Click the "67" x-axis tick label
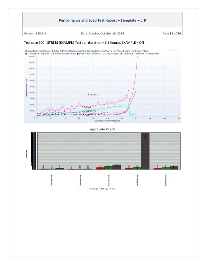The height and width of the screenshot is (266, 205). pos(136,119)
